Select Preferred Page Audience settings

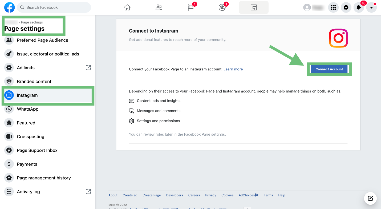tap(48, 40)
